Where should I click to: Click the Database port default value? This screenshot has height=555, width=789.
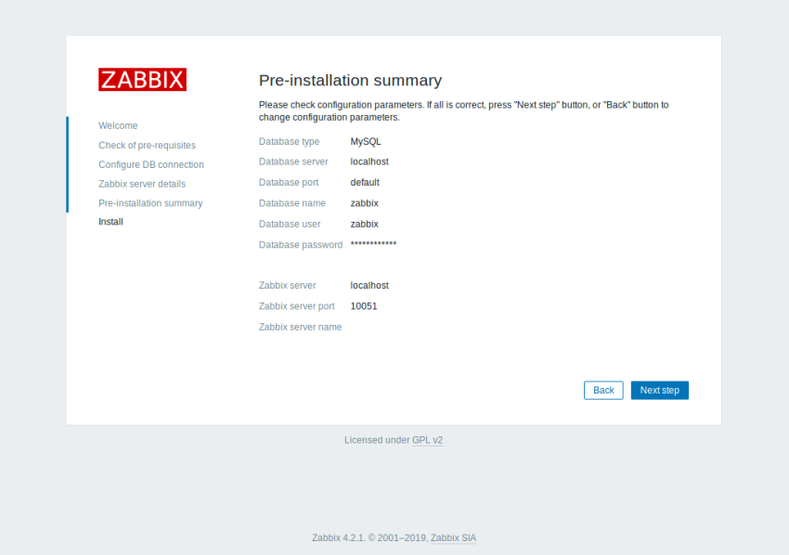[365, 182]
